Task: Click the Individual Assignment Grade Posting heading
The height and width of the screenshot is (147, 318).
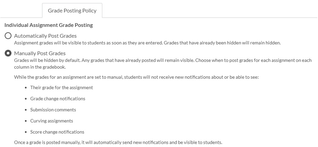Action: coord(48,25)
